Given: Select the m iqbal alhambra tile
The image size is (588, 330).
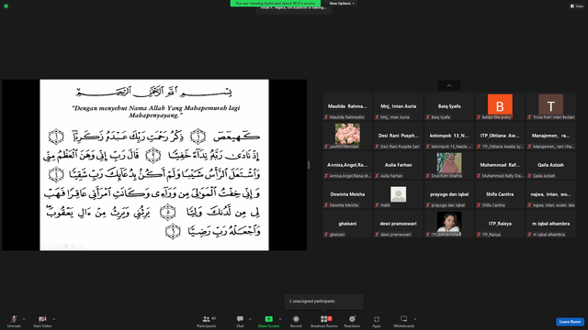Looking at the screenshot, I should [x=551, y=224].
